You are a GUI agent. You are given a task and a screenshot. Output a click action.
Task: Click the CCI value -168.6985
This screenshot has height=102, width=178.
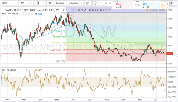(x=38, y=70)
